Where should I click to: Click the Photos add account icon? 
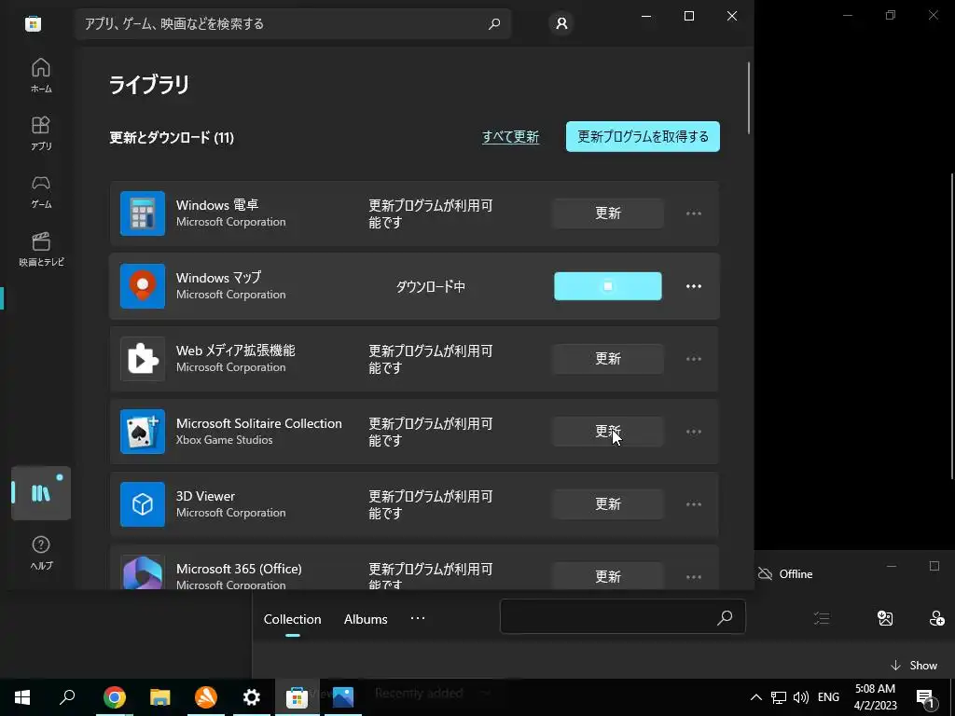click(x=936, y=619)
